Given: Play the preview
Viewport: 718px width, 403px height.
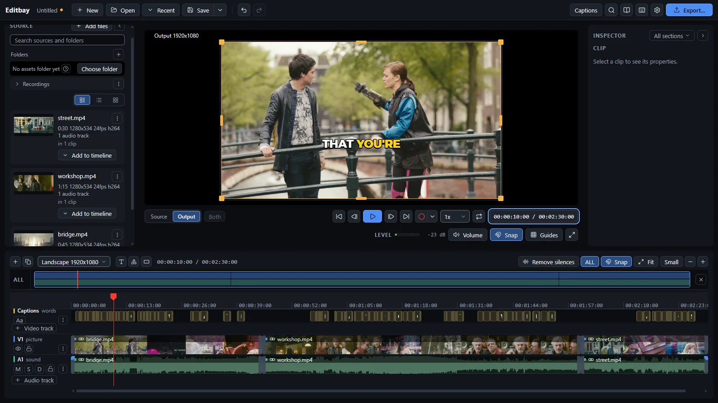Looking at the screenshot, I should [372, 217].
